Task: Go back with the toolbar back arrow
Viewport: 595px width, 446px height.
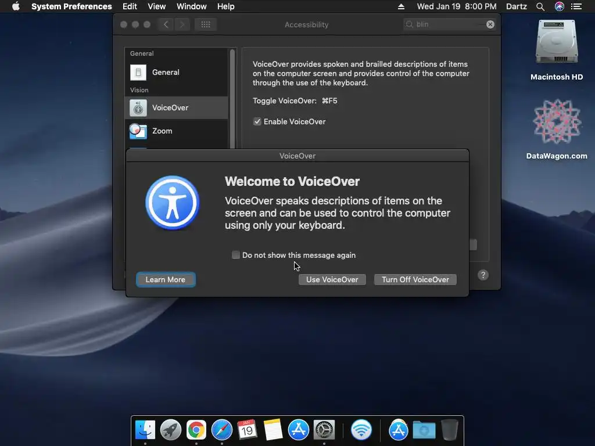Action: [x=166, y=24]
